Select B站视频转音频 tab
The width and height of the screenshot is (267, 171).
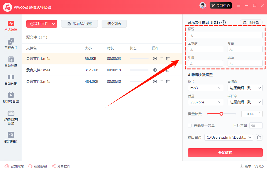[x=11, y=117]
